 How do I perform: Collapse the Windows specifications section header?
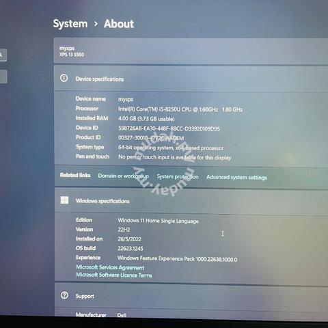[x=191, y=201]
